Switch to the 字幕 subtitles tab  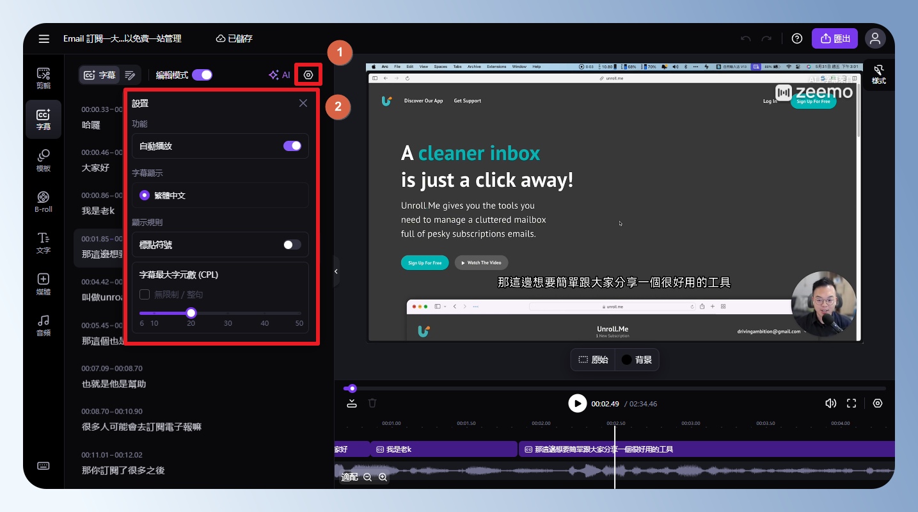click(x=99, y=75)
